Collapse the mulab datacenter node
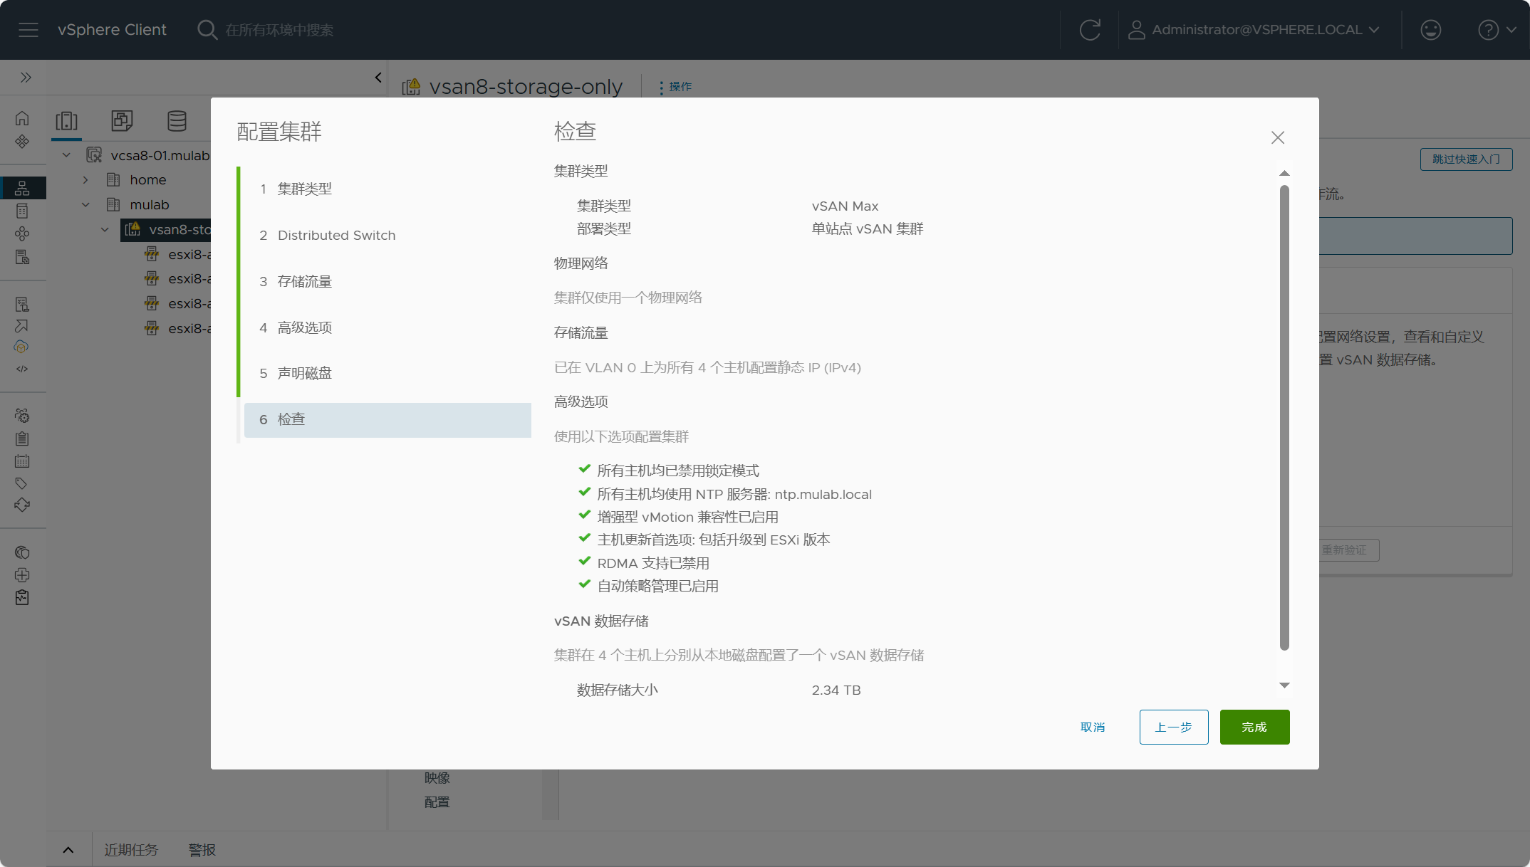Viewport: 1530px width, 867px height. (x=85, y=205)
